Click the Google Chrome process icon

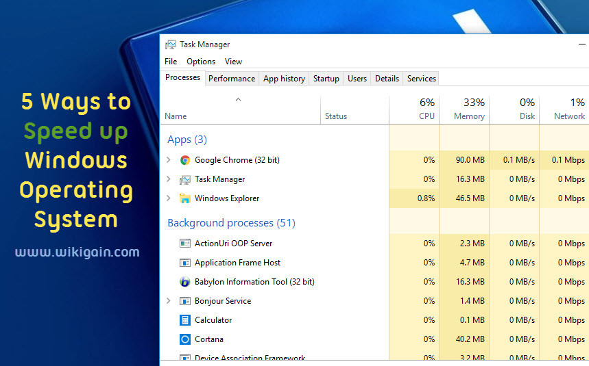(185, 160)
